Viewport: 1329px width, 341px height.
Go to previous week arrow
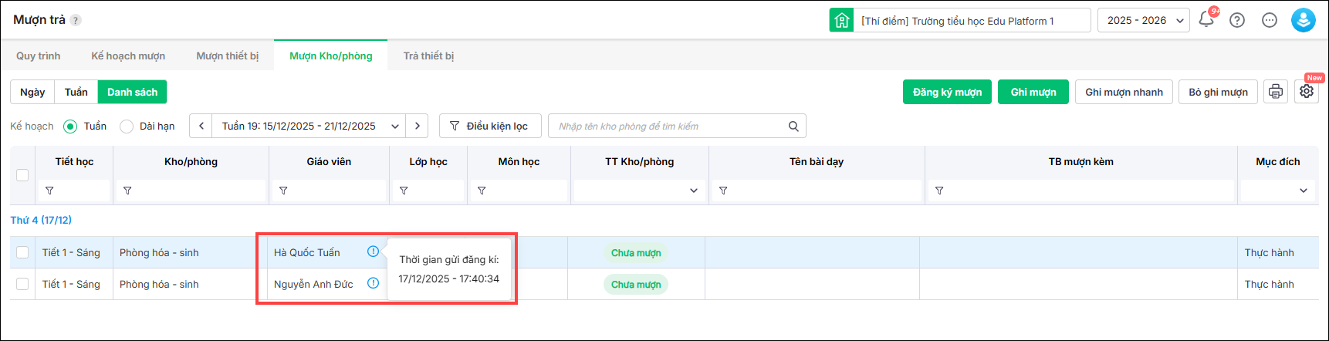coord(201,126)
